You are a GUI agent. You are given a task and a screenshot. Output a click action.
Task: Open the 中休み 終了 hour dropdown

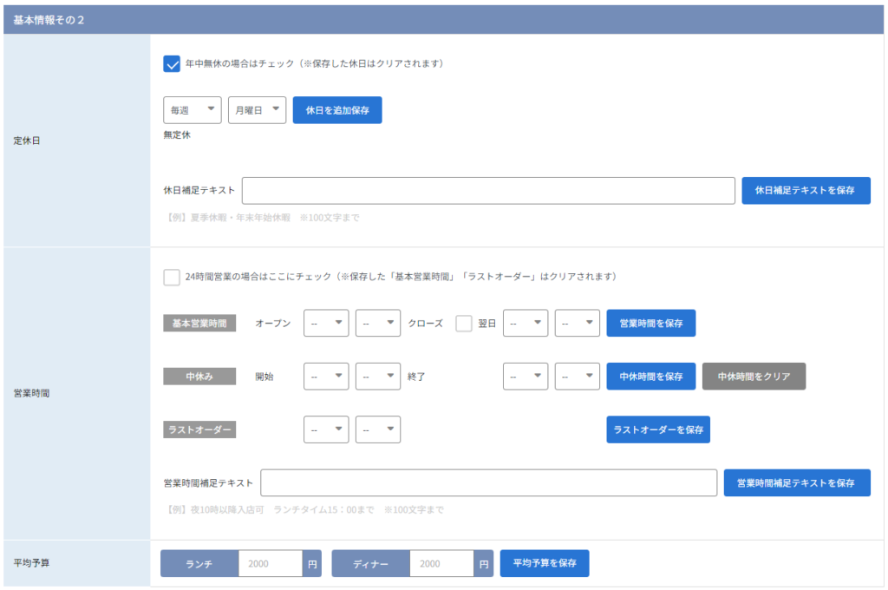click(526, 377)
